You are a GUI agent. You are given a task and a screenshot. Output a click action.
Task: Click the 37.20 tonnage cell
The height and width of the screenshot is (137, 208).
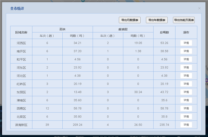78,51
